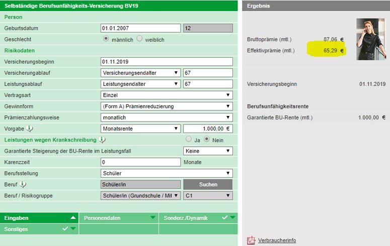The width and height of the screenshot is (390, 246).
Task: Open the Verbraucherinfo link
Action: click(277, 240)
